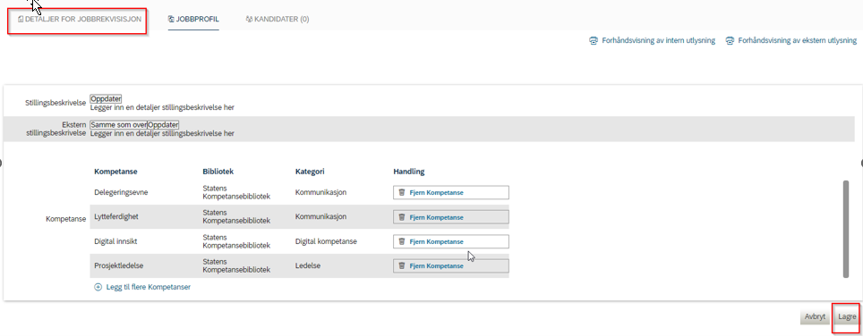Click the intern utlysning preview icon

[x=593, y=40]
